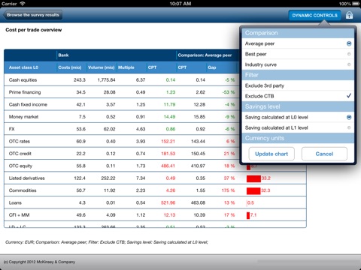Viewport: 361px width, 270px height.
Task: Click the Asset class L0 column header
Action: coord(23,67)
